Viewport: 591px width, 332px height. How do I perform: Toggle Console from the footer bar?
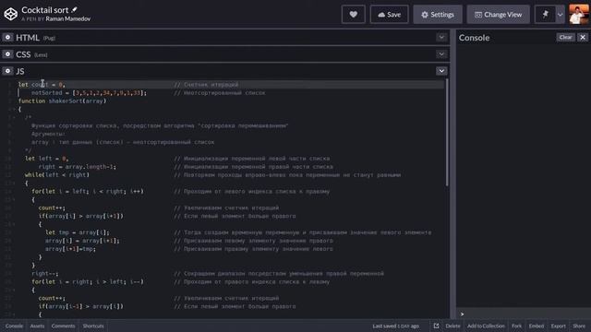(14, 326)
